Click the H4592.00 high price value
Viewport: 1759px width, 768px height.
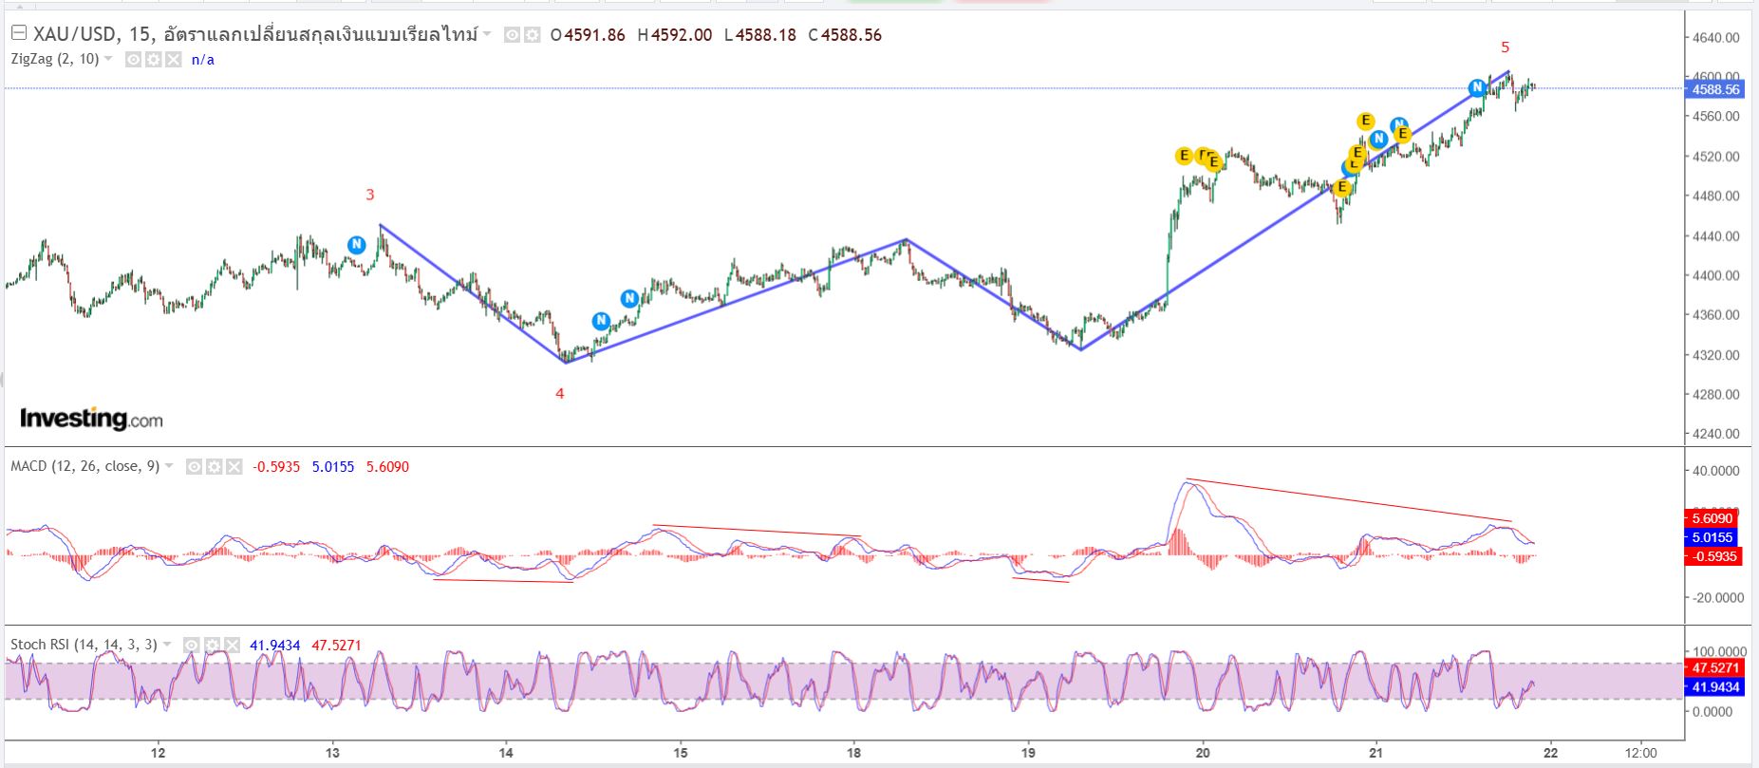674,35
